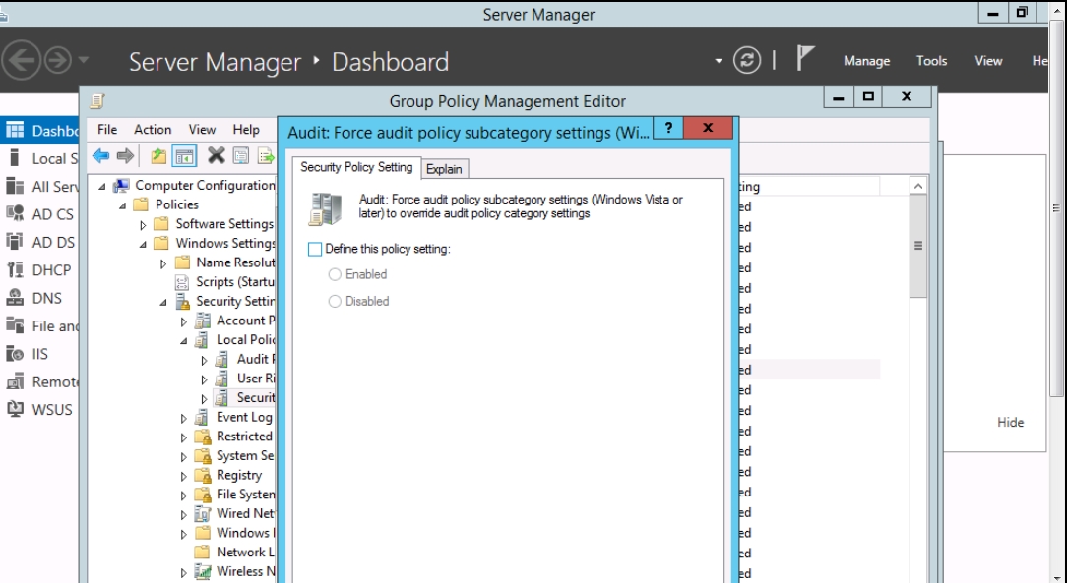Click the Forward arrow in Group Policy toolbar
Viewport: 1067px width, 583px height.
point(125,156)
